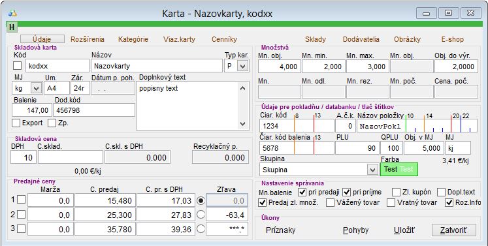Click the Obj. v MJ field 5,000
The image size is (488, 246).
[423, 148]
